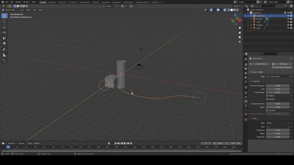Image resolution: width=294 pixels, height=165 pixels.
Task: Open the Kink Type dropdown
Action: [278, 123]
